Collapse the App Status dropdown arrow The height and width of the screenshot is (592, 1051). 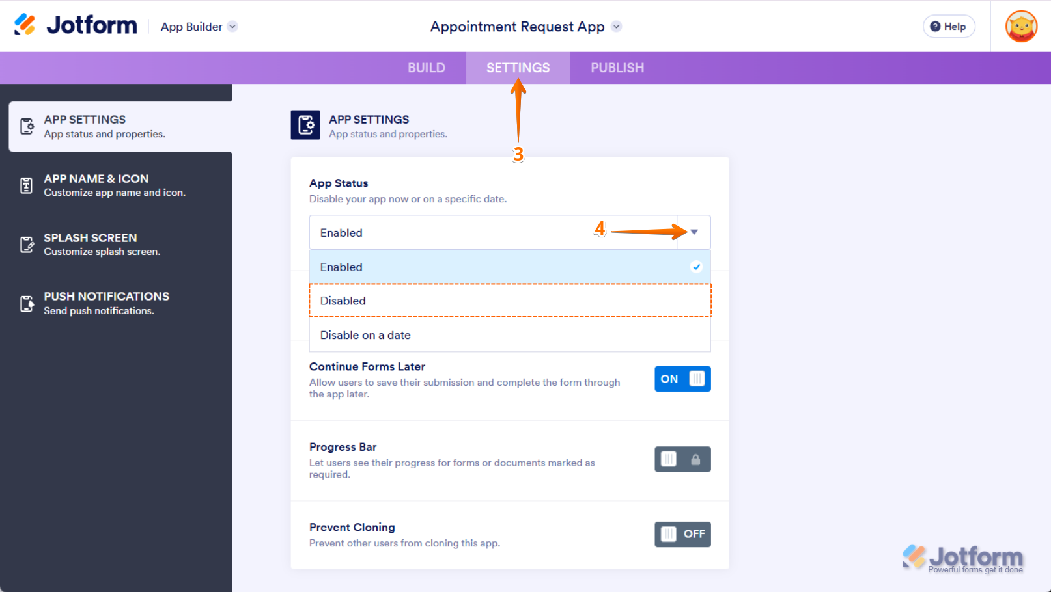pyautogui.click(x=694, y=232)
